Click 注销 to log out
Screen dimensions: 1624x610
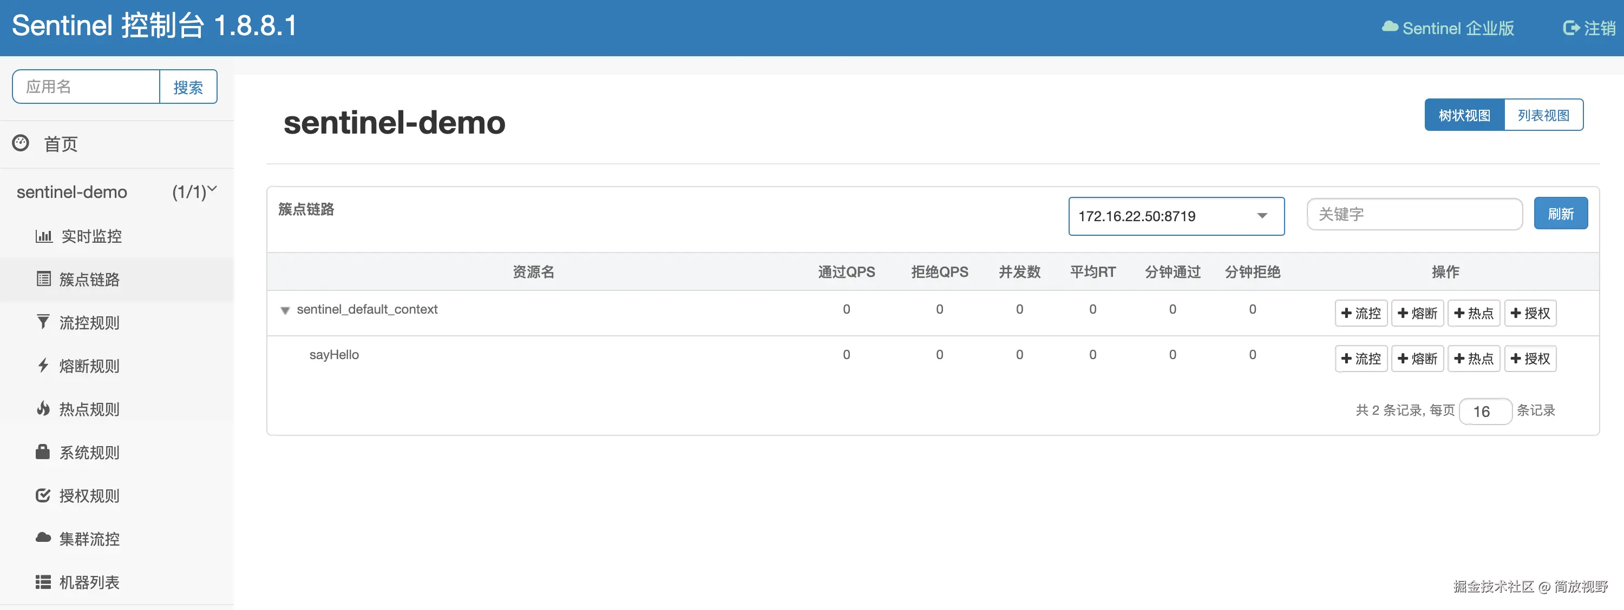coord(1589,28)
